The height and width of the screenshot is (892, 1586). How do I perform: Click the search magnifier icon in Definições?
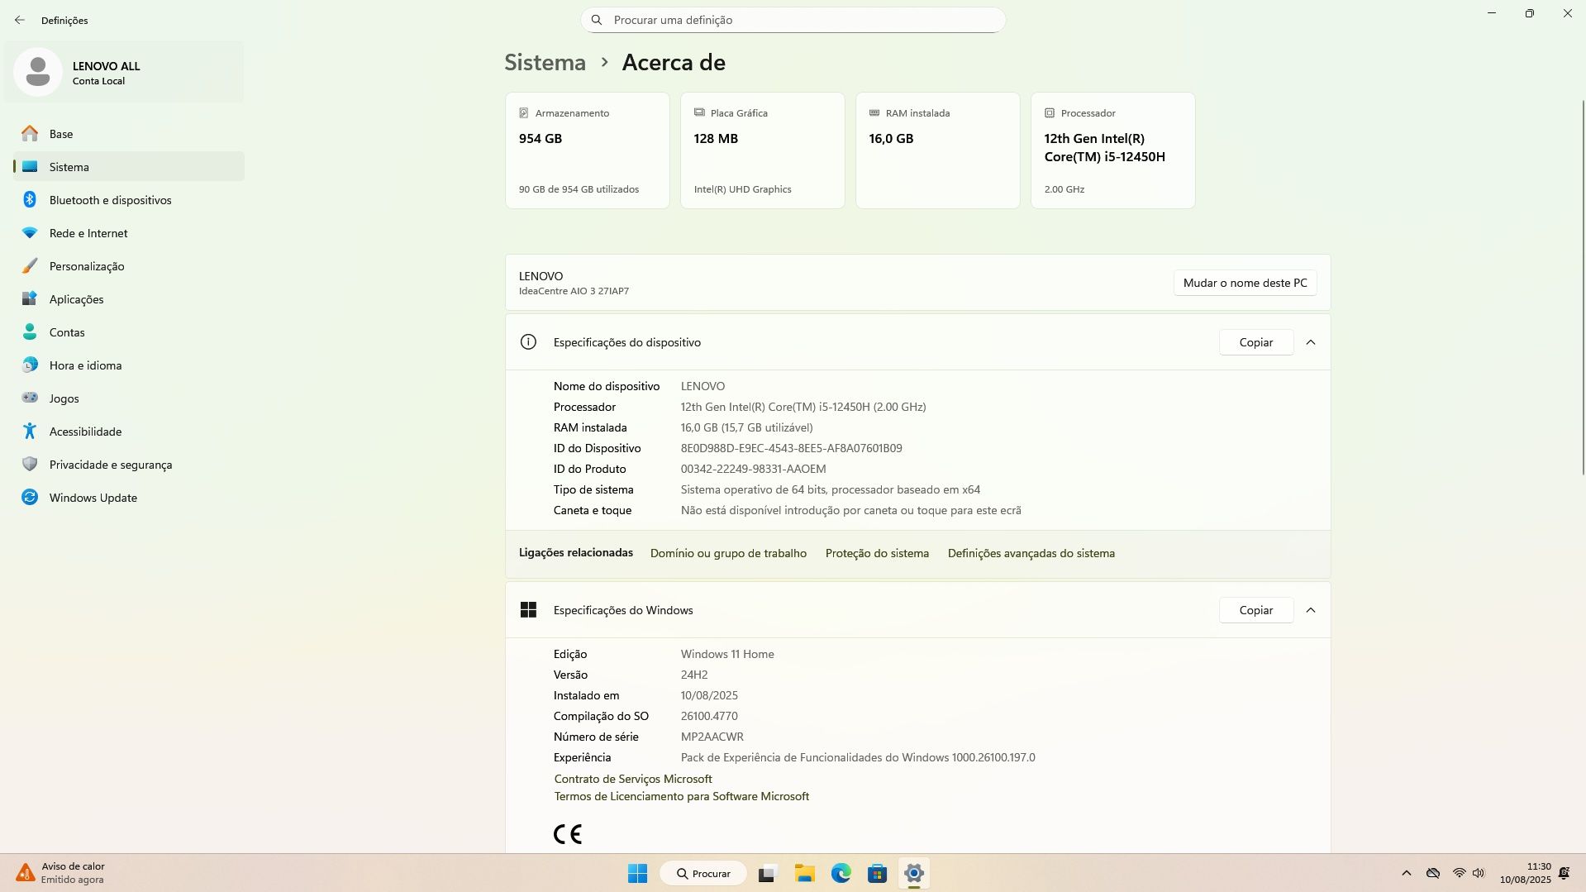click(x=597, y=20)
